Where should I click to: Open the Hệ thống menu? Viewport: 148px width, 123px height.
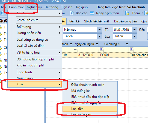pos(51,7)
